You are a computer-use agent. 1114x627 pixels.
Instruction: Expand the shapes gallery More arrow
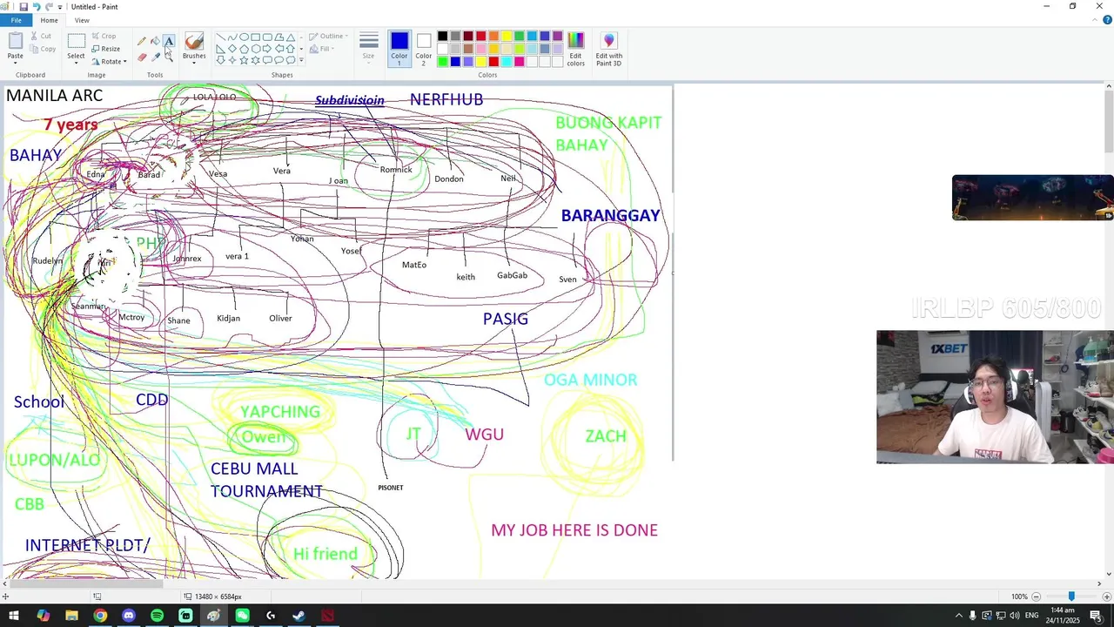coord(301,60)
